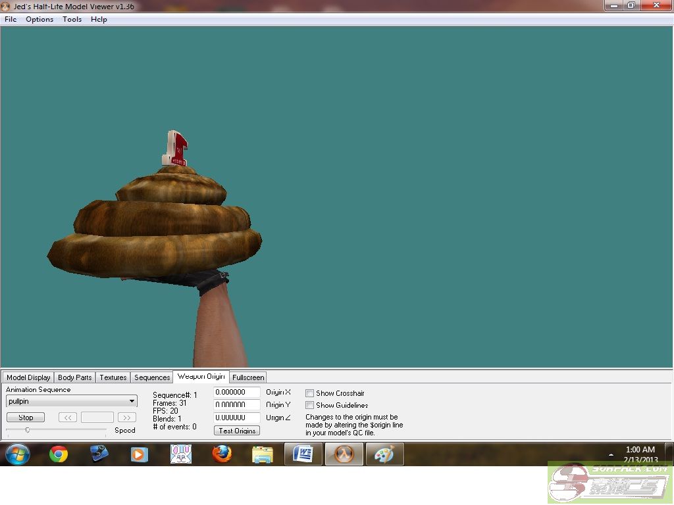Screen dimensions: 674x505
Task: Enable the Show Guidelines checkbox
Action: click(x=309, y=405)
